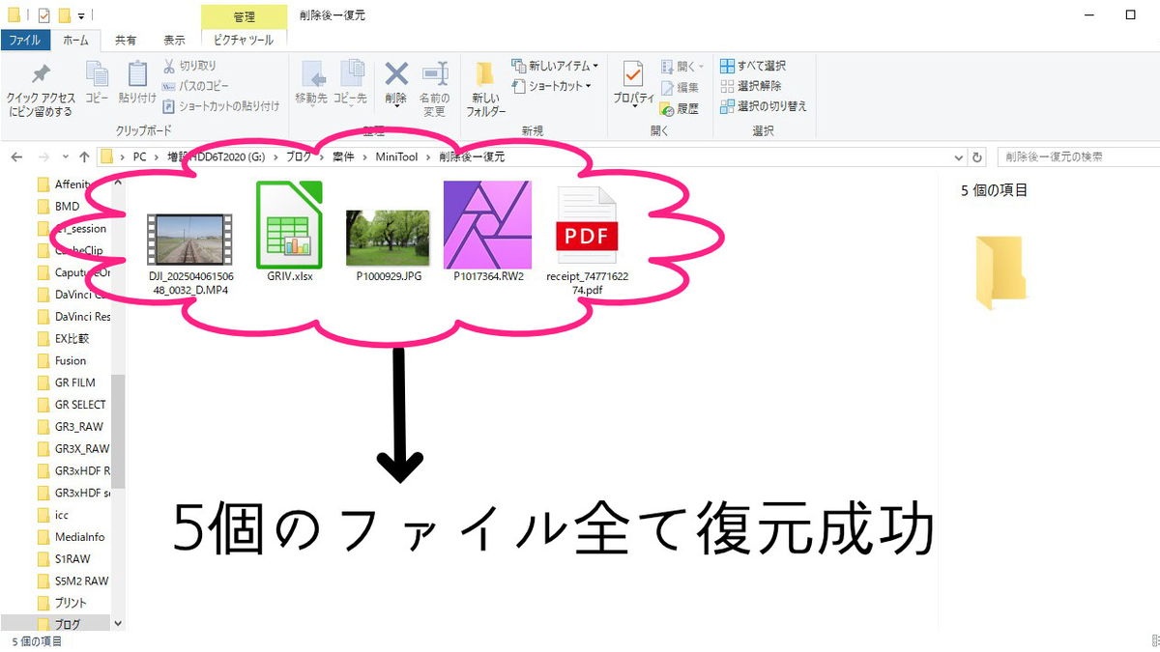
Task: Click すべて選択 select all
Action: pyautogui.click(x=754, y=66)
